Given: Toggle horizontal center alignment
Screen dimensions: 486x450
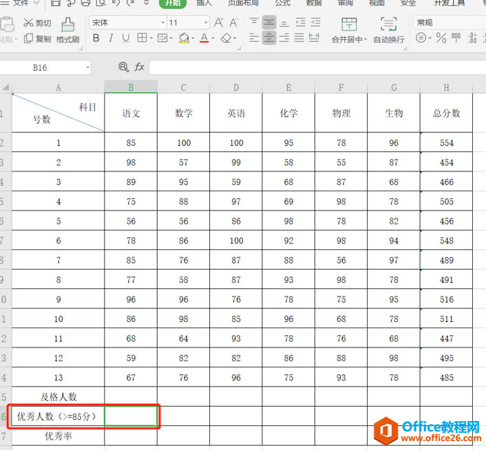Looking at the screenshot, I should (x=269, y=38).
